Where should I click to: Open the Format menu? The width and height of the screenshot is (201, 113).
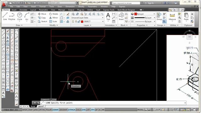pyautogui.click(x=42, y=7)
